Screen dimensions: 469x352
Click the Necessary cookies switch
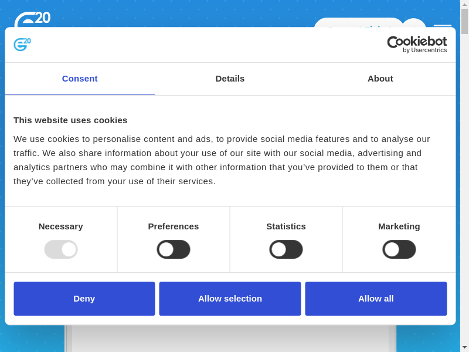pyautogui.click(x=61, y=249)
